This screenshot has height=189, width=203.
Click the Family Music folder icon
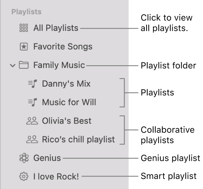[x=24, y=65]
